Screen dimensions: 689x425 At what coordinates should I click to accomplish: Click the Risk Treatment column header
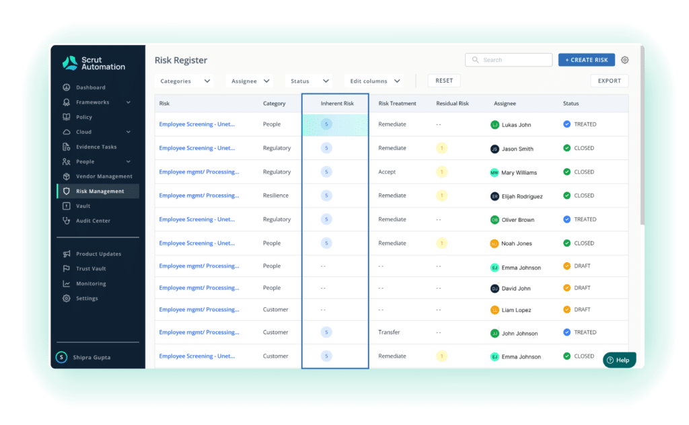pos(397,104)
